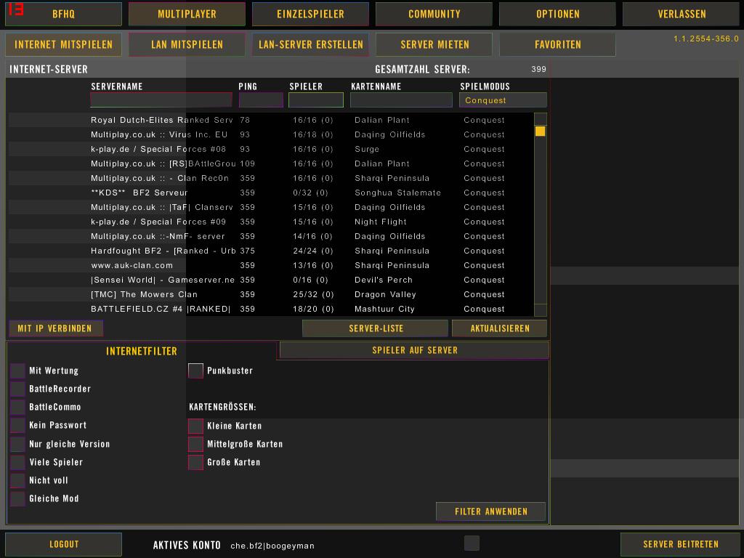744x558 pixels.
Task: Select BATTLEFIELD.CZ #4 |RANKED| server
Action: click(270, 309)
